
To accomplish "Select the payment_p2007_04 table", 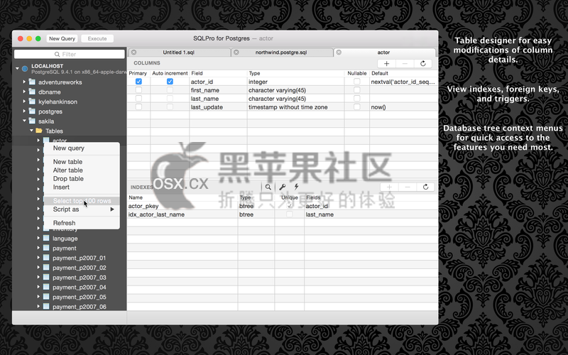I will pos(80,288).
